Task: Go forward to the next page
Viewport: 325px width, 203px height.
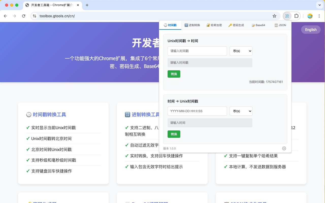Action: [14, 16]
